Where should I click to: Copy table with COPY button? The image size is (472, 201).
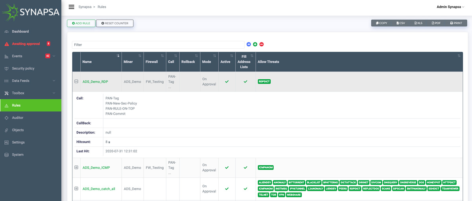tap(382, 23)
